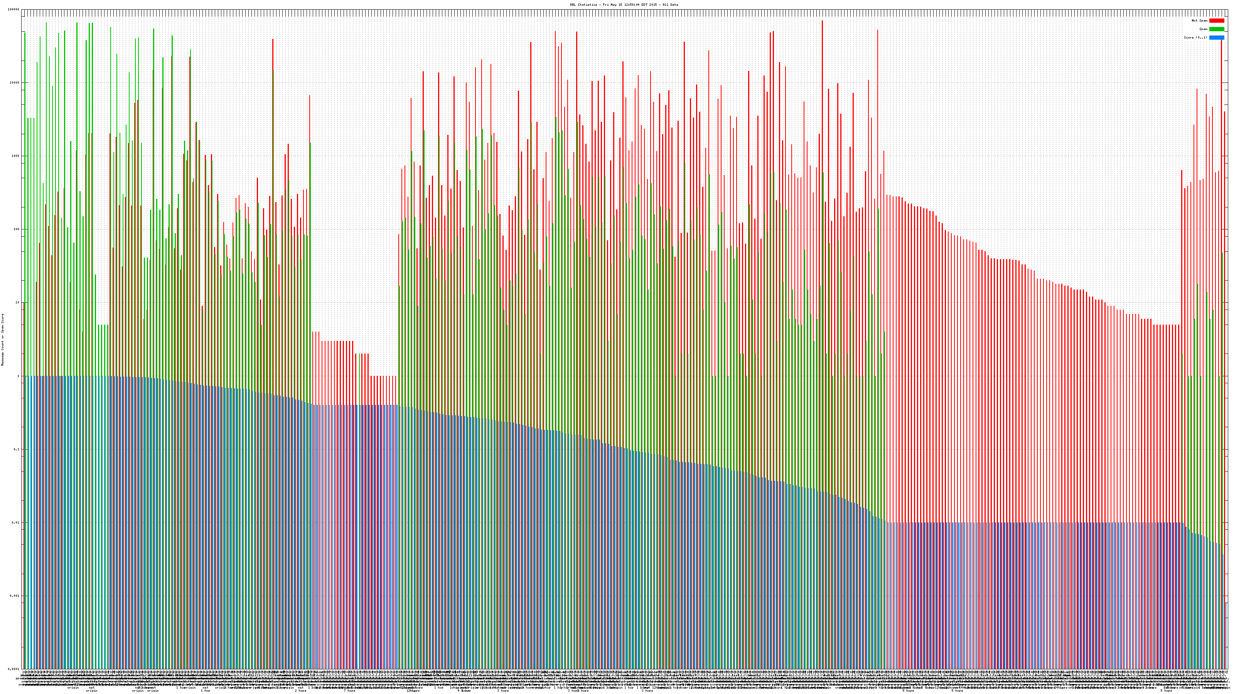Viewport: 1234px width, 694px height.
Task: Click the 0.001 y-axis tick label
Action: (15, 596)
